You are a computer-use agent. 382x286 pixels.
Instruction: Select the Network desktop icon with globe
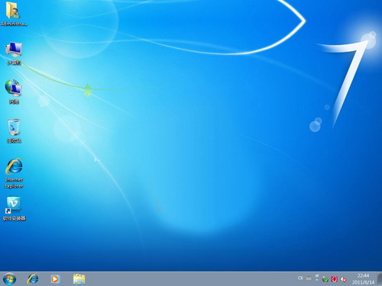[x=14, y=92]
